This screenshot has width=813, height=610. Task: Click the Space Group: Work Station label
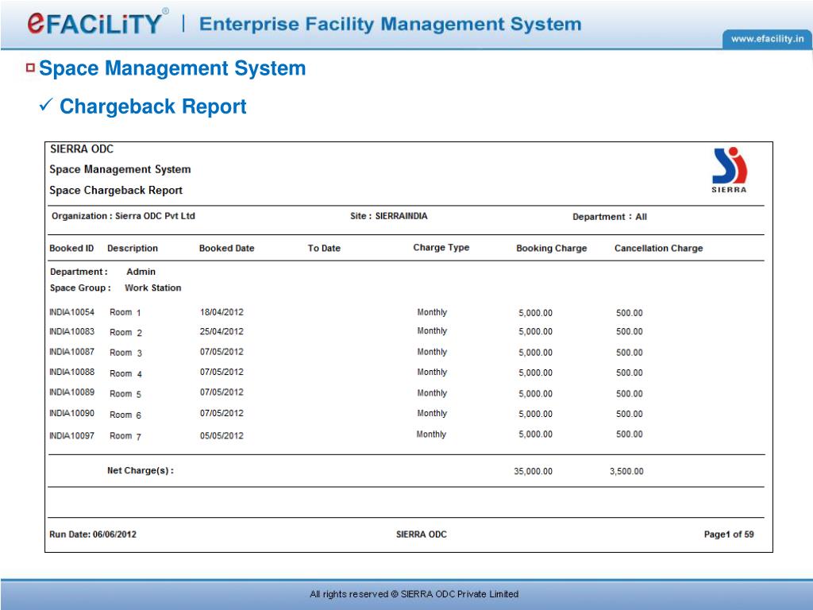(116, 288)
